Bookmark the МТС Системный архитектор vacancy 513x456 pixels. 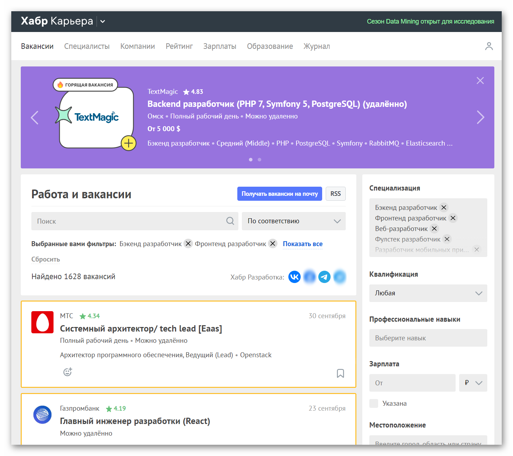(x=340, y=373)
